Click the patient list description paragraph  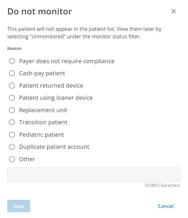(84, 33)
